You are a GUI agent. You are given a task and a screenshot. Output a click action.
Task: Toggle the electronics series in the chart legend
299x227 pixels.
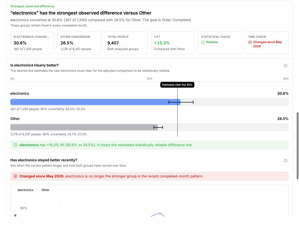pos(26,190)
